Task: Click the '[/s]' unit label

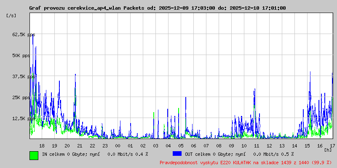Action: pos(11,16)
